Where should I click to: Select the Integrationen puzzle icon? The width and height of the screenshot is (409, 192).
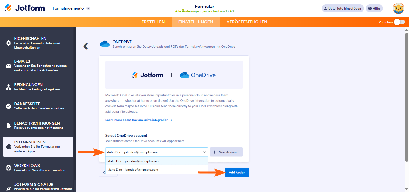[8, 146]
